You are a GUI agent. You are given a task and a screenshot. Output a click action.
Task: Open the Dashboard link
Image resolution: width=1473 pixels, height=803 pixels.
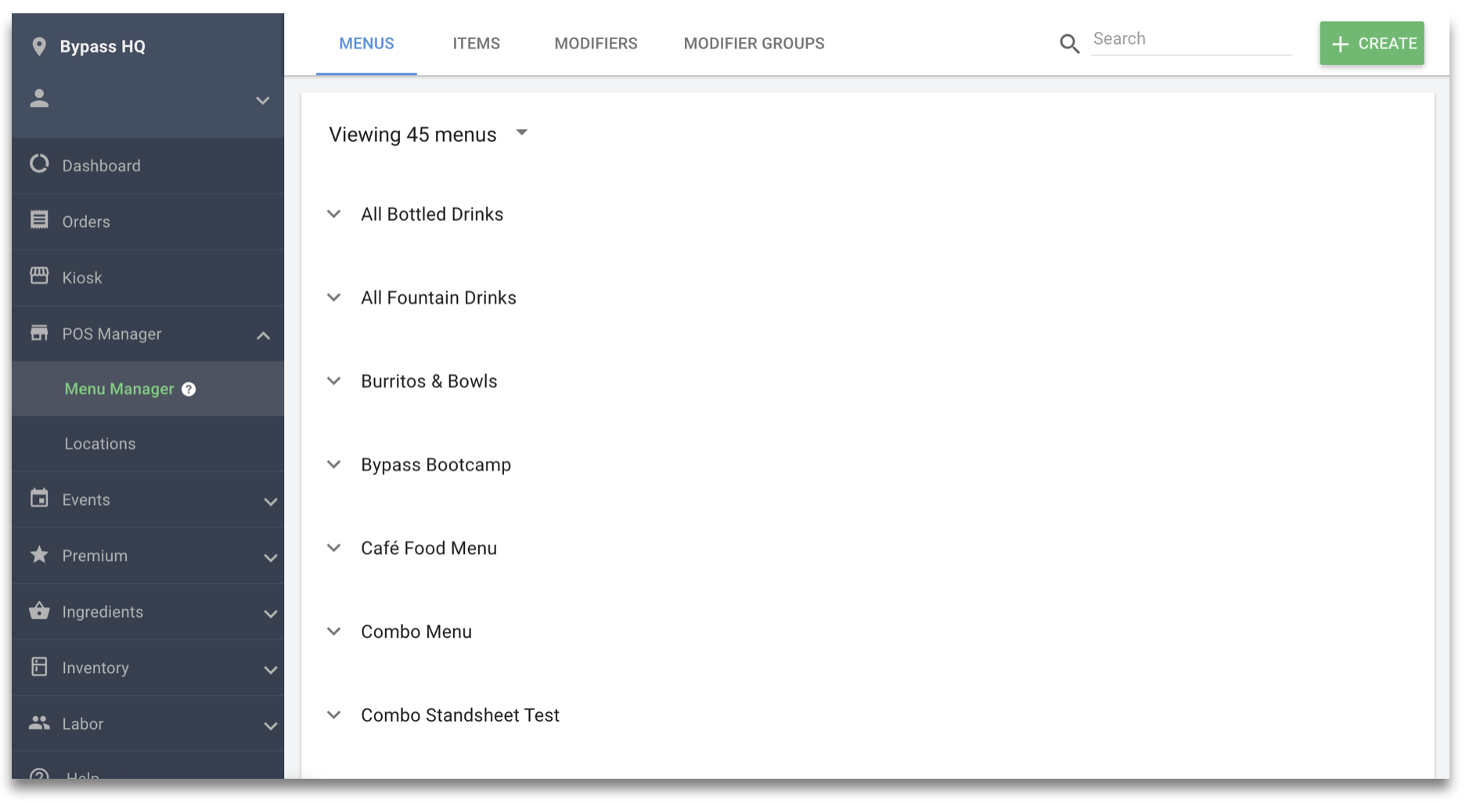tap(102, 166)
